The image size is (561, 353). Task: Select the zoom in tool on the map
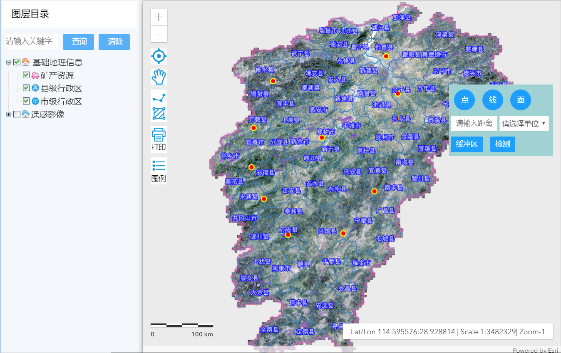159,17
